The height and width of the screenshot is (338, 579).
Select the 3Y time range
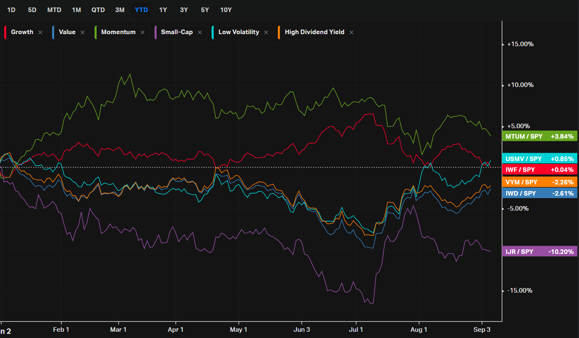184,10
